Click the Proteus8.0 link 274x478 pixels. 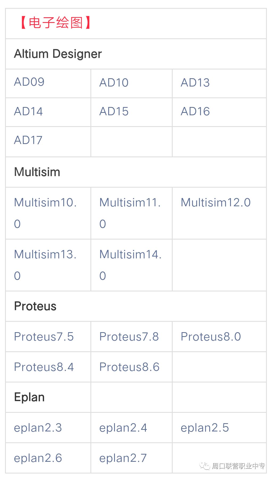tap(211, 337)
